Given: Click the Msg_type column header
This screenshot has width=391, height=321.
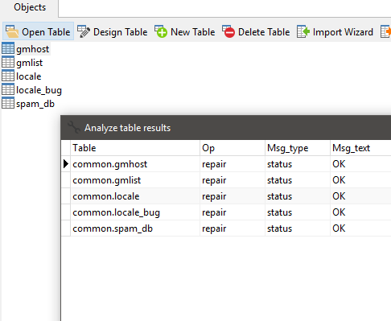Looking at the screenshot, I should 298,148.
